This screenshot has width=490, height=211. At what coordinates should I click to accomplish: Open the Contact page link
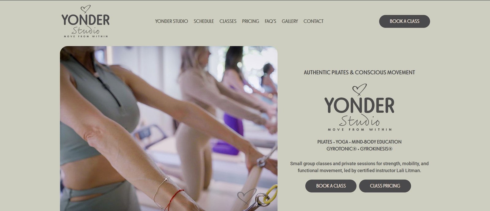(313, 21)
